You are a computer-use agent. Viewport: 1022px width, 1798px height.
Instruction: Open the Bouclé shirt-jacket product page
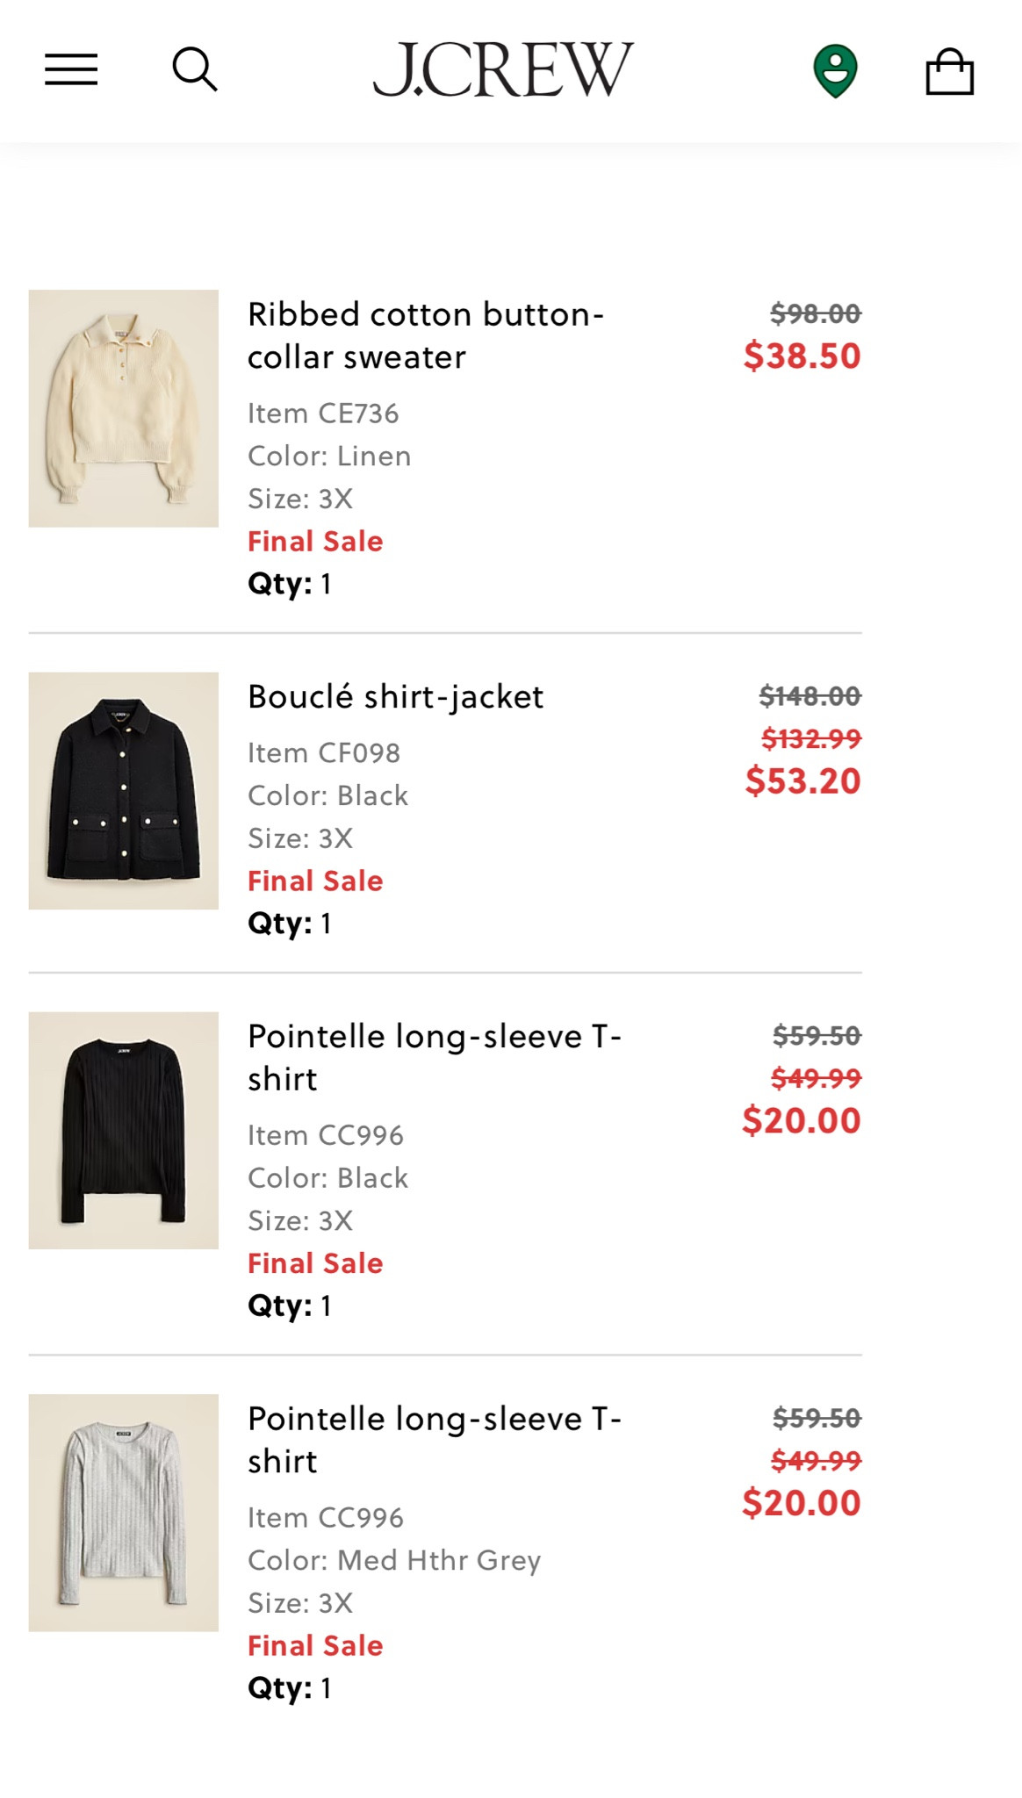[x=396, y=696]
